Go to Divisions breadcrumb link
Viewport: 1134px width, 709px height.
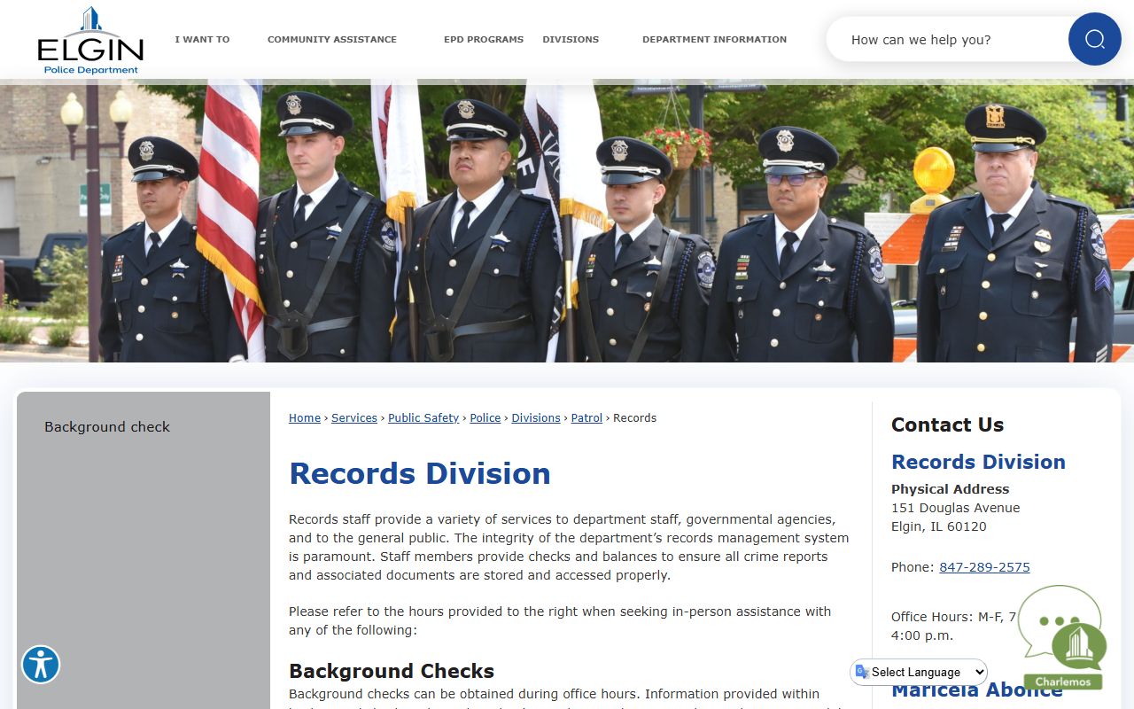pos(536,417)
